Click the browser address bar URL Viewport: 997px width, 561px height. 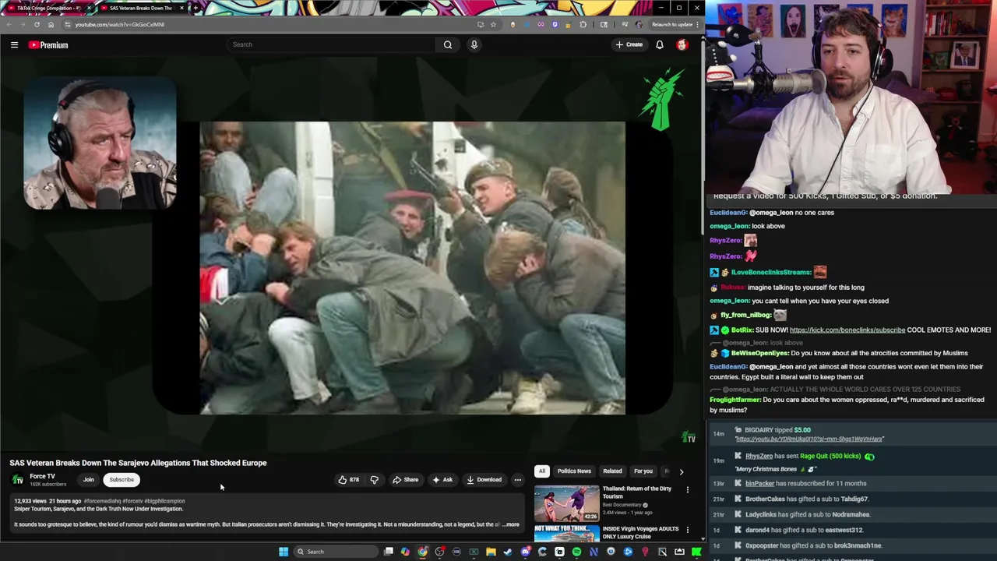pyautogui.click(x=119, y=24)
